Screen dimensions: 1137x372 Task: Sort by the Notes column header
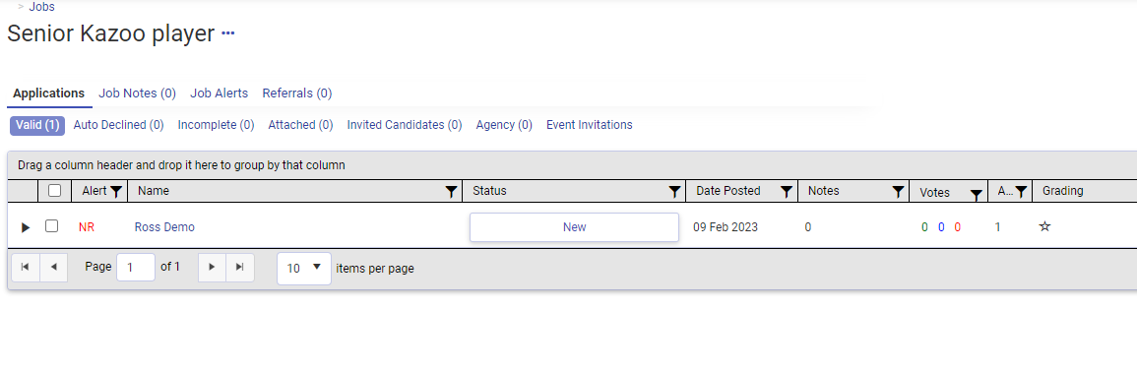pyautogui.click(x=824, y=191)
